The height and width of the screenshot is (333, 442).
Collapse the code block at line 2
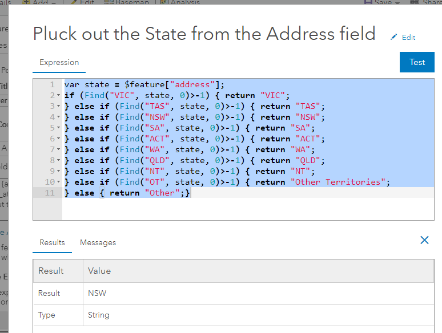point(59,96)
